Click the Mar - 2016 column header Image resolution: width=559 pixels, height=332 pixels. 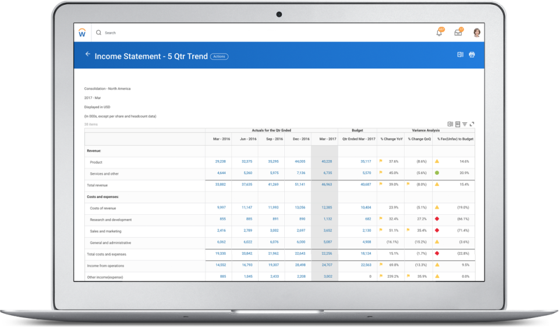click(221, 139)
